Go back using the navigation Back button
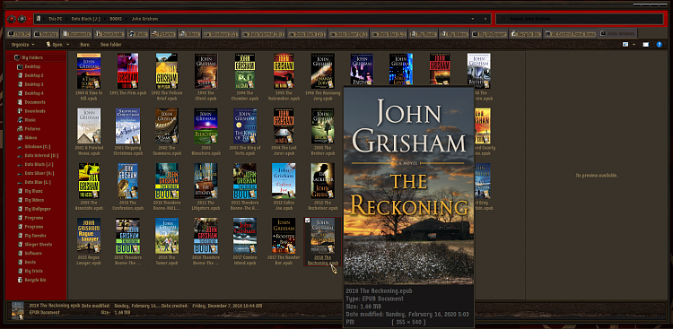 11,19
